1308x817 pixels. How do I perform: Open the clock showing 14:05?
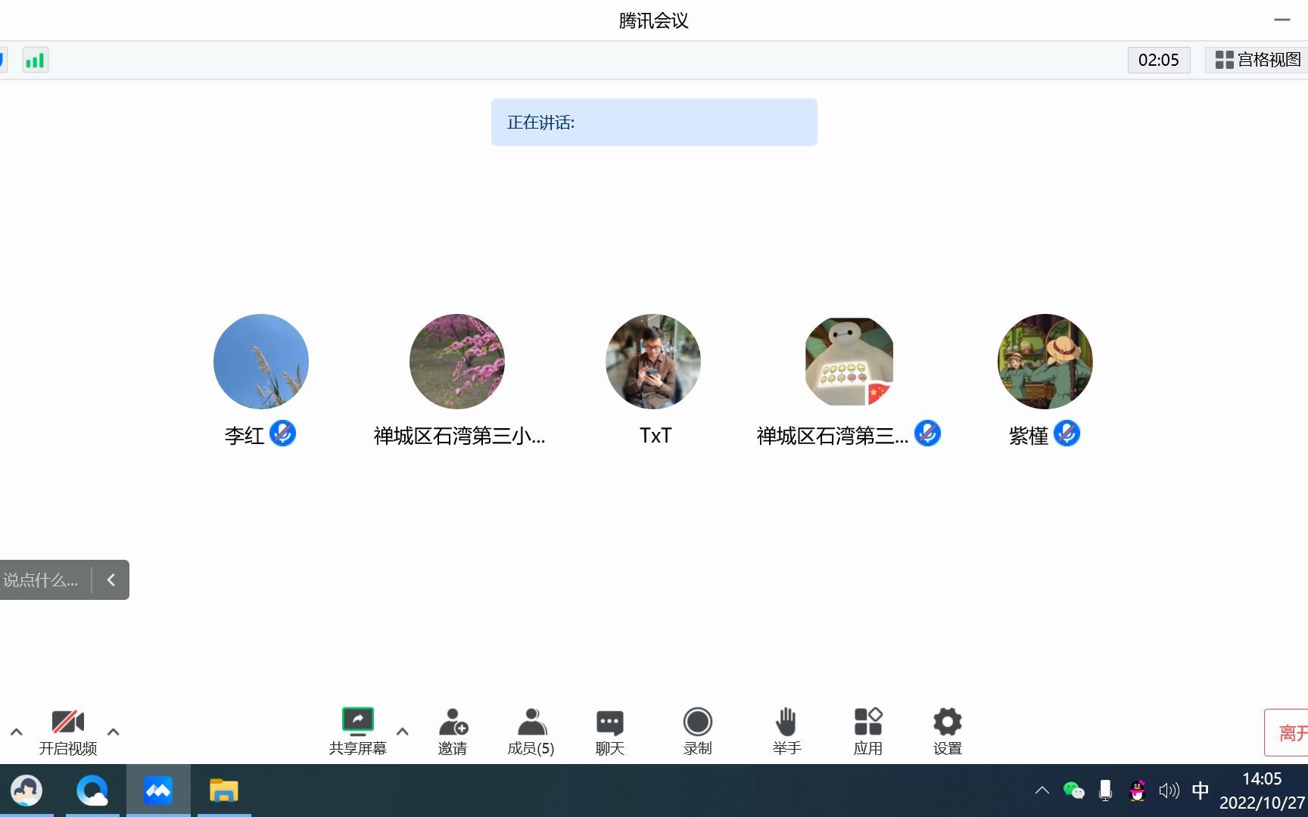[x=1262, y=791]
